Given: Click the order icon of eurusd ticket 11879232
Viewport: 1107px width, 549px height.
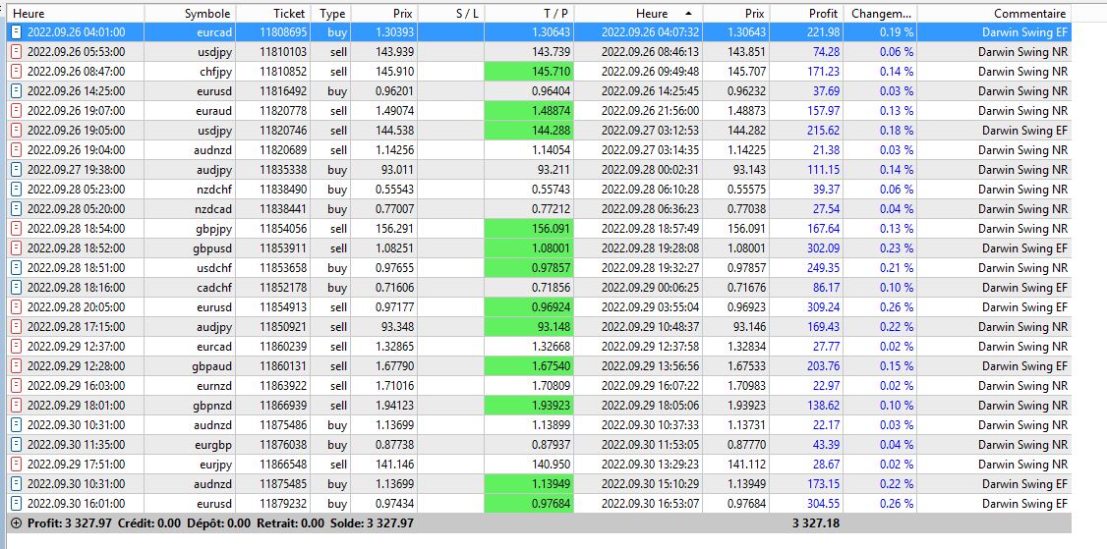Looking at the screenshot, I should 17,504.
